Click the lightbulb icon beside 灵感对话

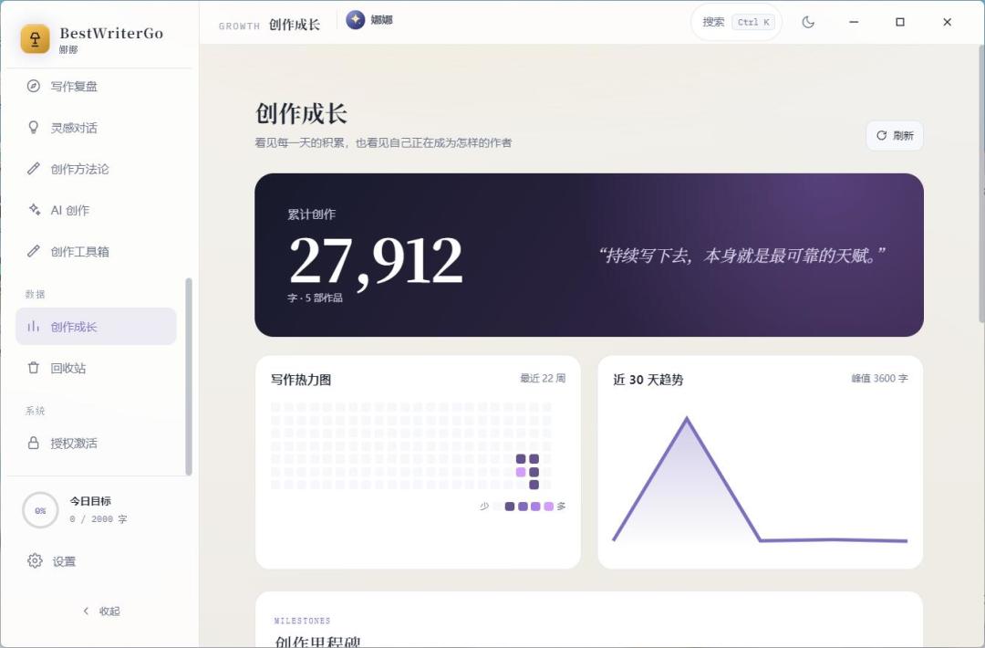point(34,128)
